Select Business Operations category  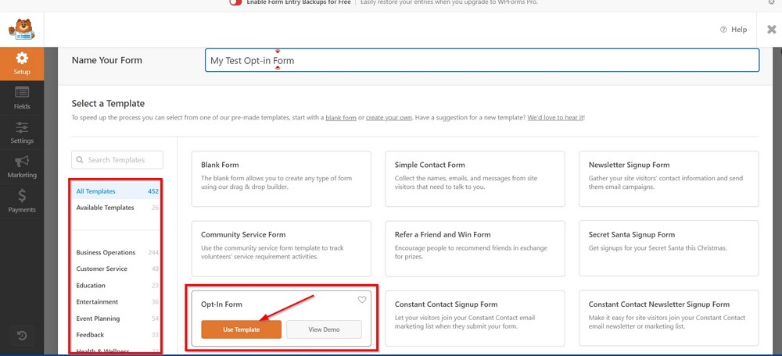pos(117,252)
